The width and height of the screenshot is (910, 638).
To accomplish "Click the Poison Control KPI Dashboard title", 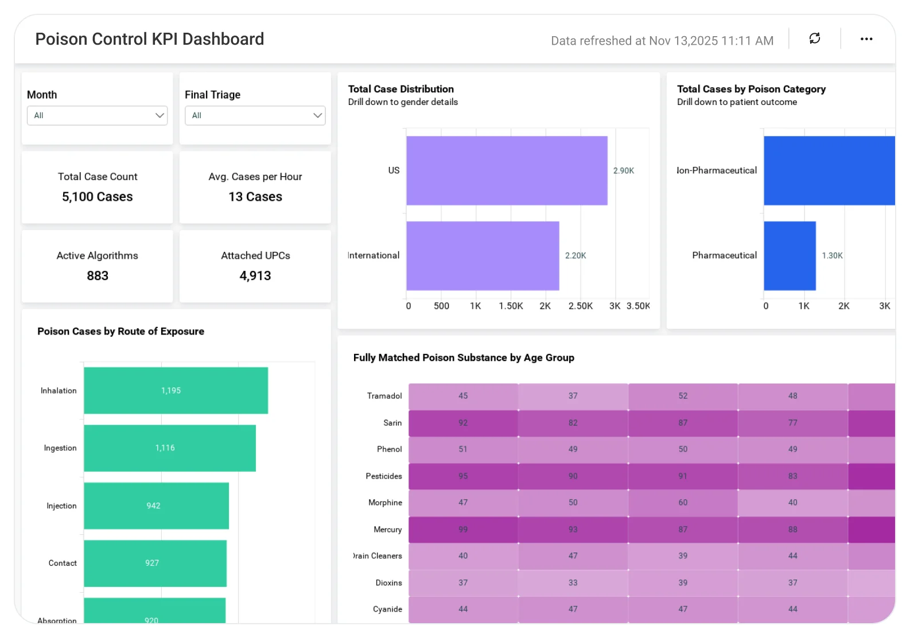I will (x=150, y=39).
